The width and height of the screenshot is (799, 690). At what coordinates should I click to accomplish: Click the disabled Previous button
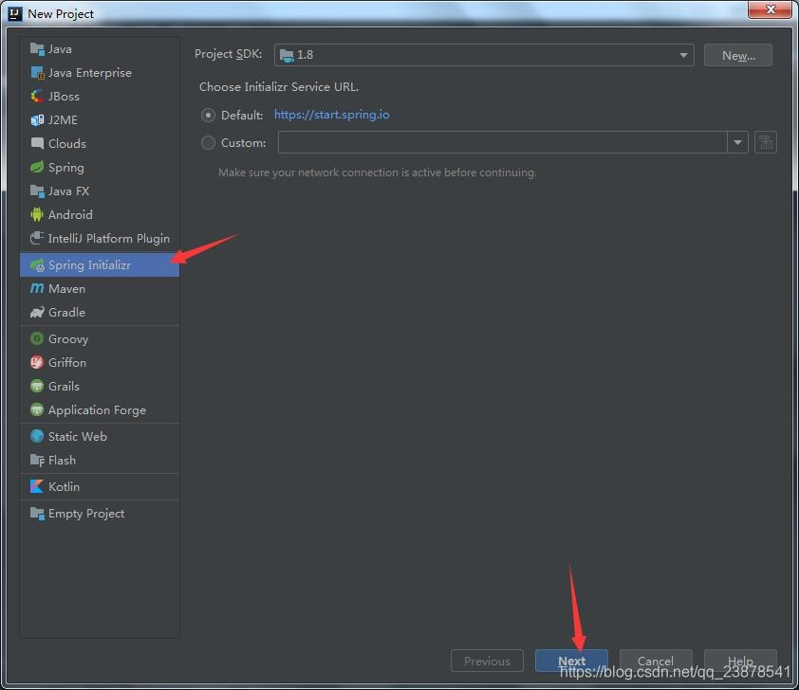click(x=487, y=661)
